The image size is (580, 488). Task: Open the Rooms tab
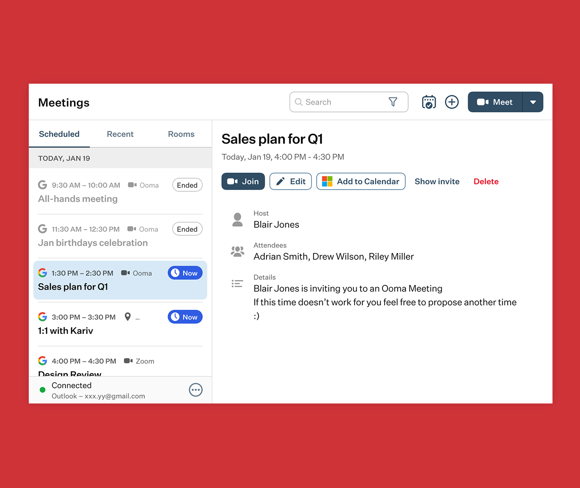[181, 134]
